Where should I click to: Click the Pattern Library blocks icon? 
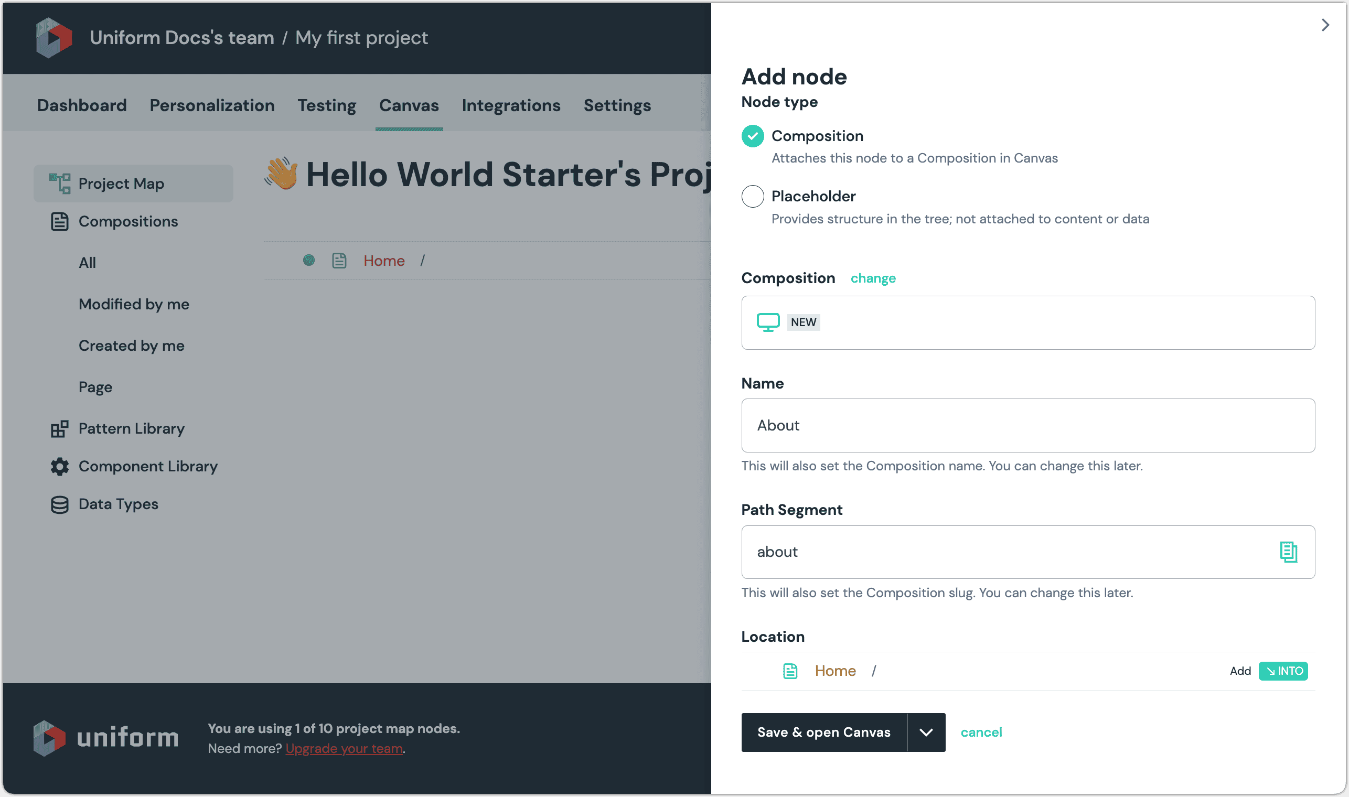[60, 428]
